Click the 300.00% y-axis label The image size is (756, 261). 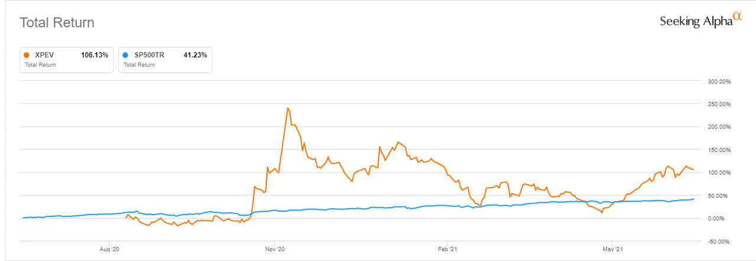718,81
